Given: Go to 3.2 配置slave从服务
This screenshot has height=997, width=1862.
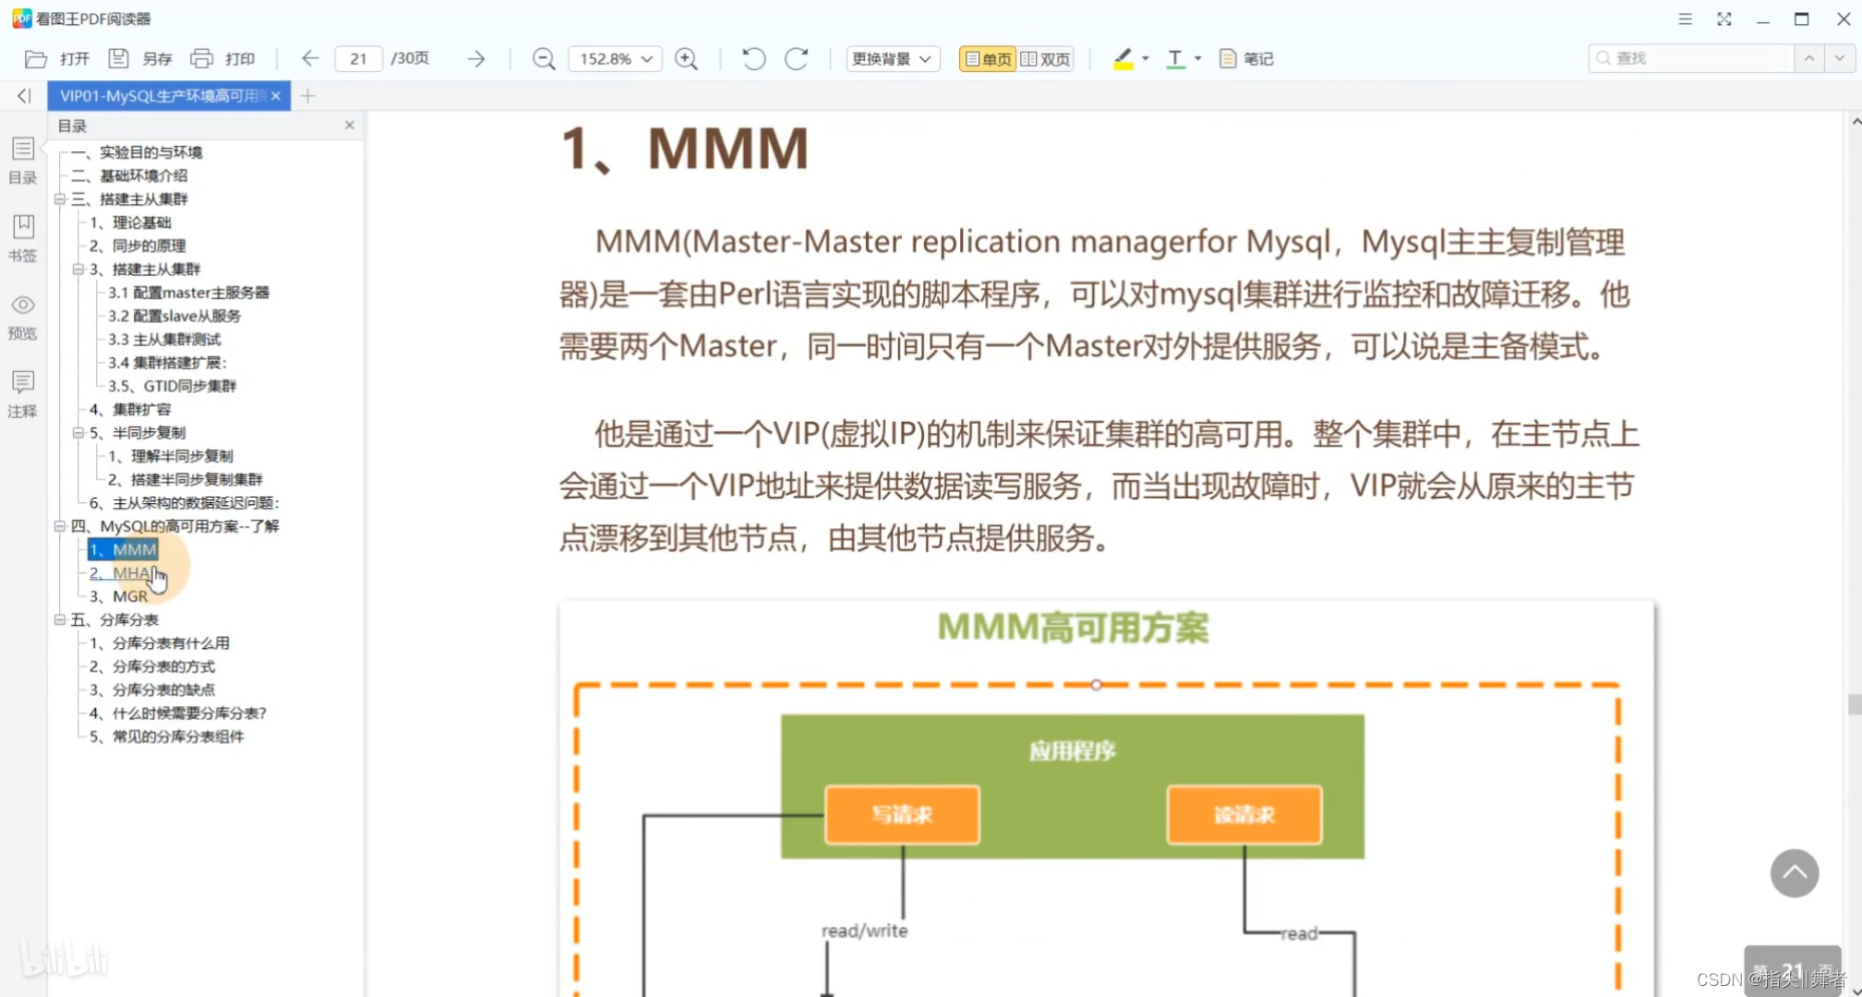Looking at the screenshot, I should pyautogui.click(x=174, y=316).
